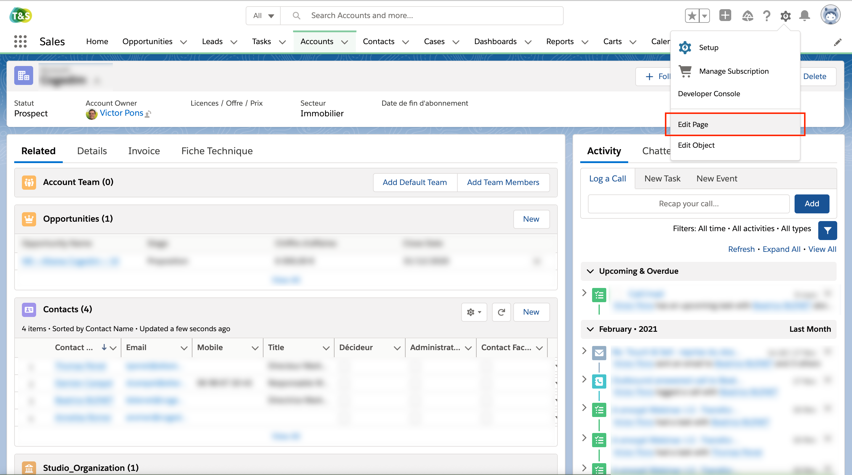The image size is (852, 475).
Task: Click the logged call phone icon in timeline
Action: [599, 381]
